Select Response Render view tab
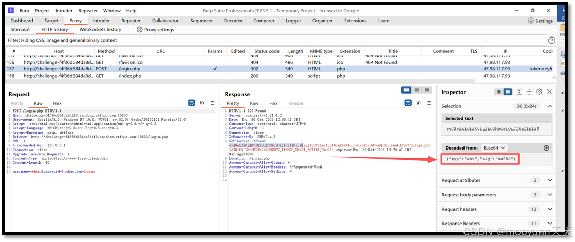Image resolution: width=575 pixels, height=242 pixels. (x=296, y=103)
